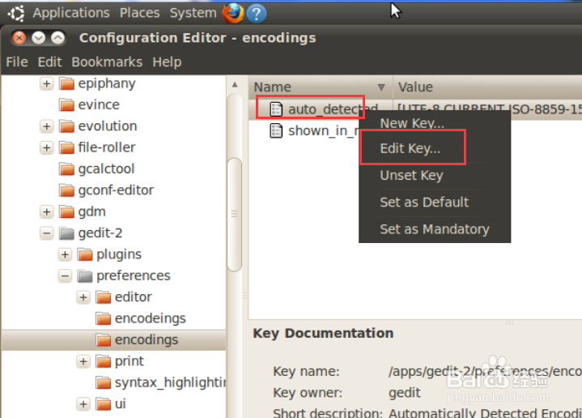Click the syntax_highlighting folder icon

coord(103,382)
